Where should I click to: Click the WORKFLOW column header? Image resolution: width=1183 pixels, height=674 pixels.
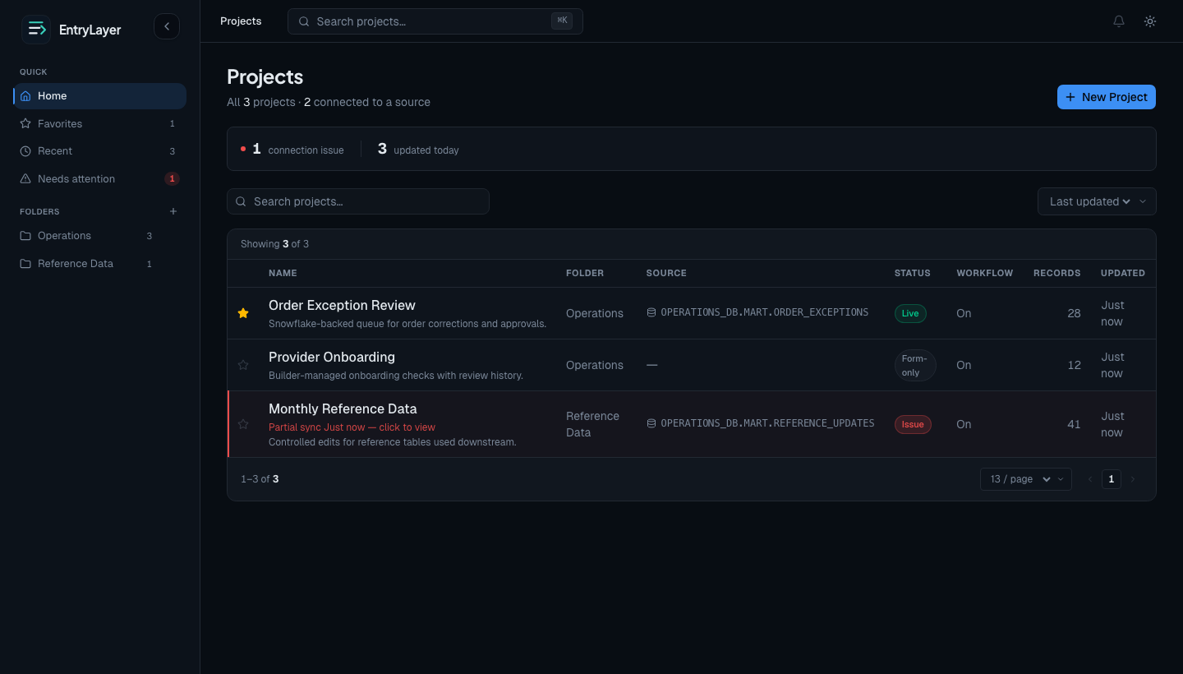(x=985, y=273)
